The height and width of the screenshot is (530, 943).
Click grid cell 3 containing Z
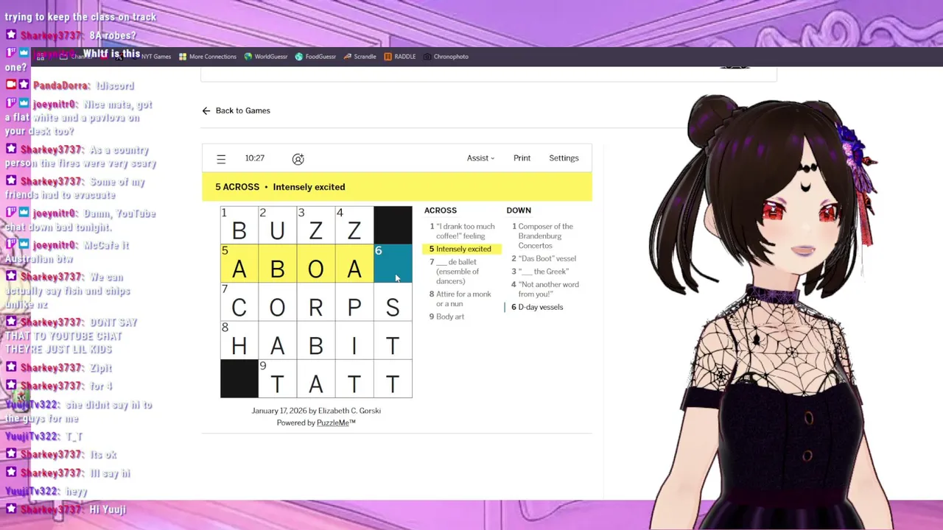click(316, 225)
